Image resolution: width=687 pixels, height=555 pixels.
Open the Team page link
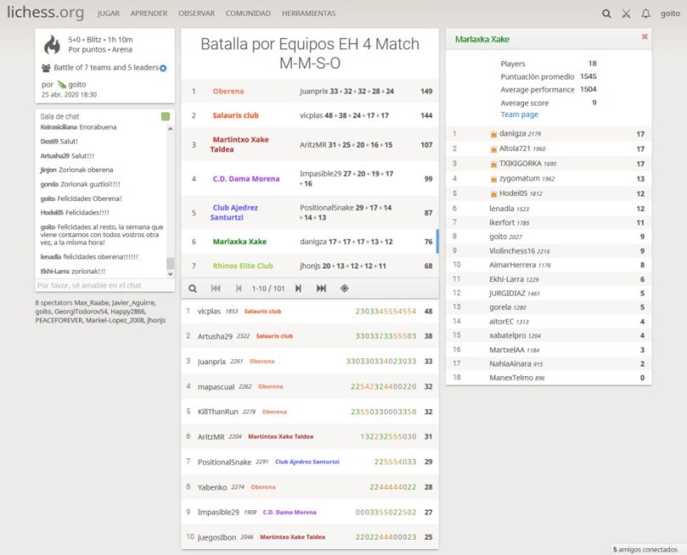coord(519,114)
